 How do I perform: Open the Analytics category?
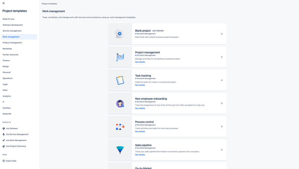pyautogui.click(x=7, y=96)
